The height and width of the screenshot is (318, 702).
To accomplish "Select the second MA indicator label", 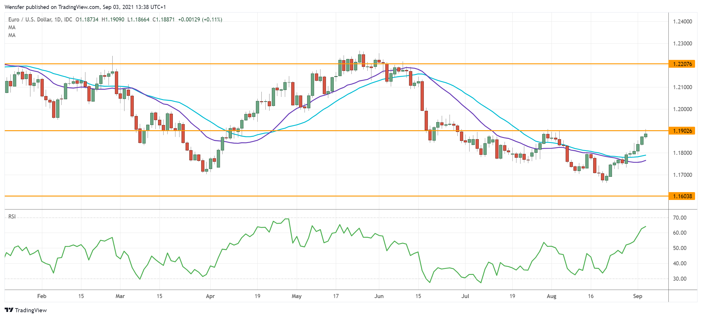I will tap(12, 35).
